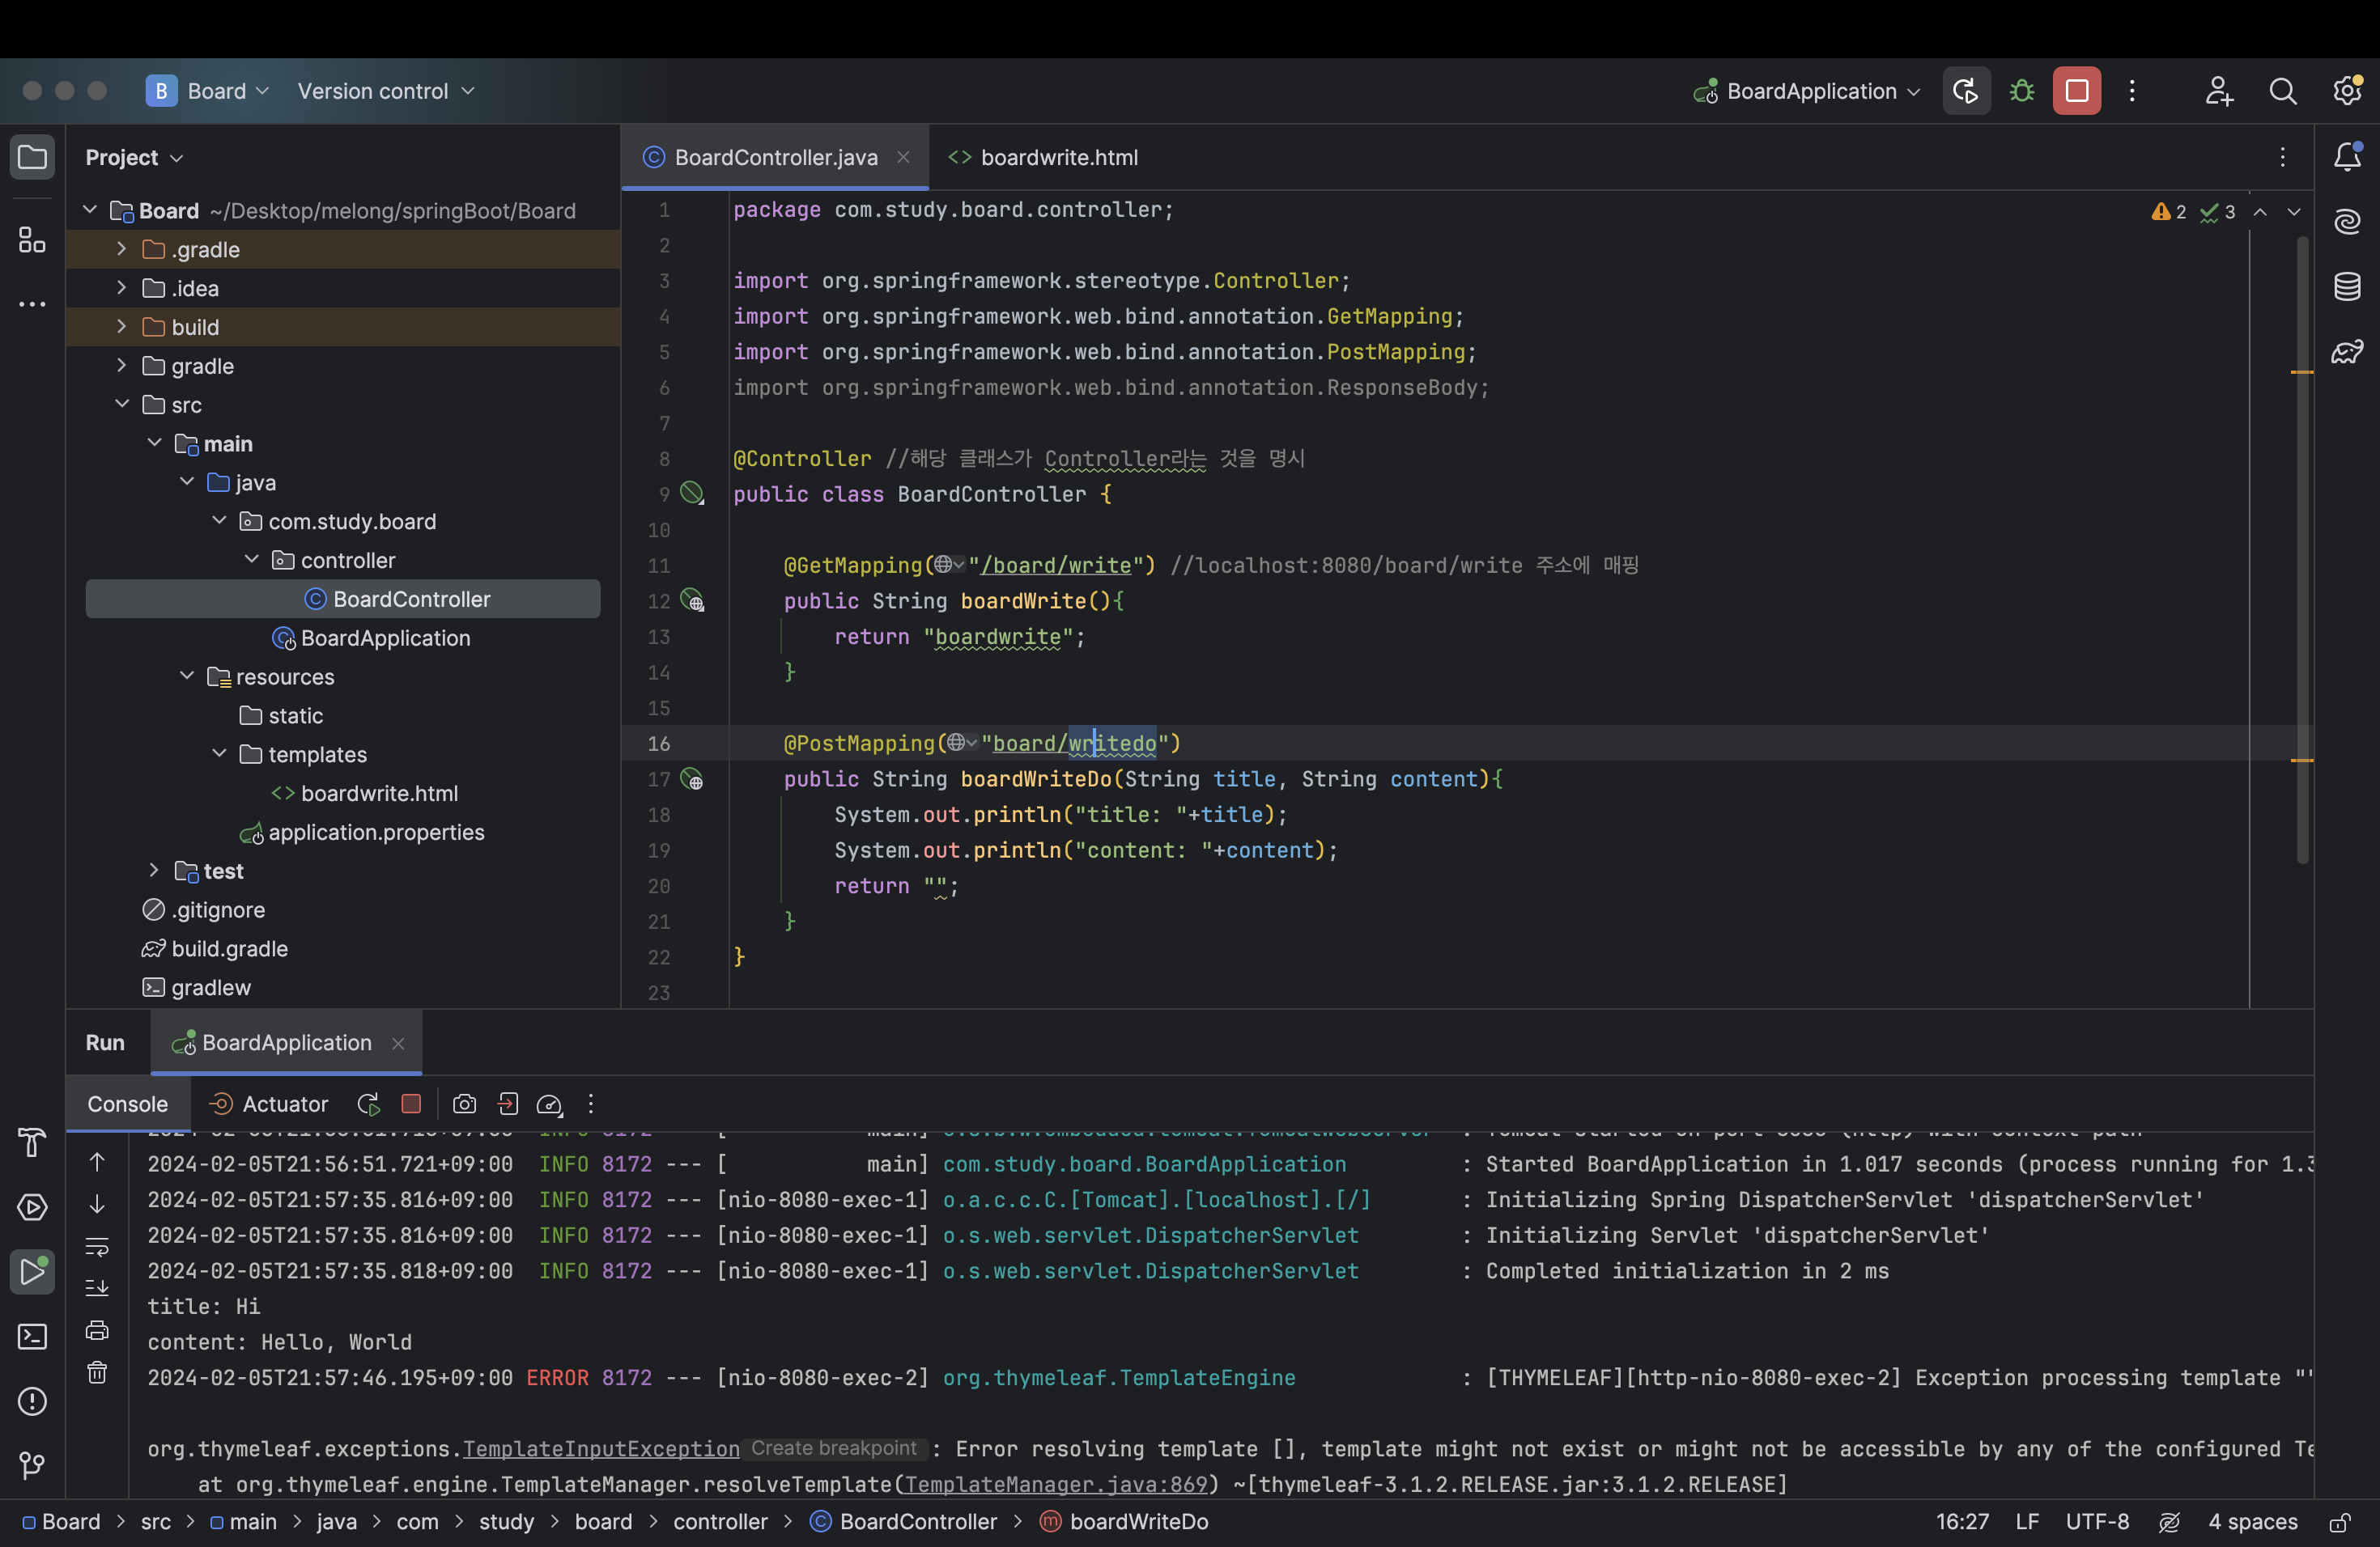
Task: Open the Gradle tool window icon
Action: (x=2347, y=352)
